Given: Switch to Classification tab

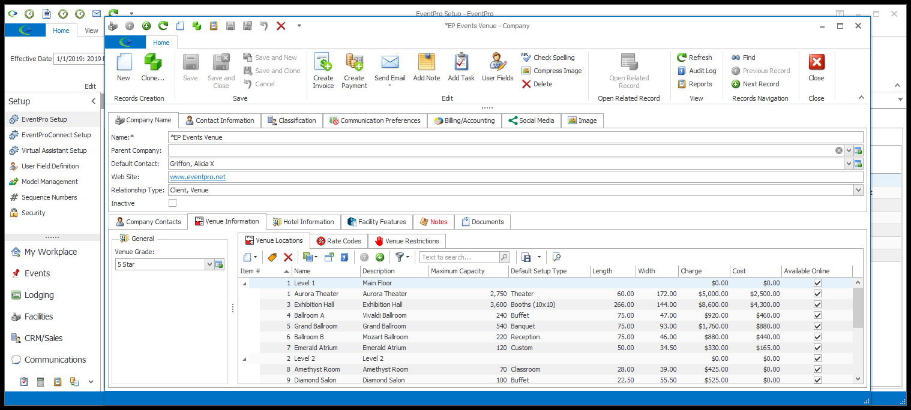Looking at the screenshot, I should point(292,120).
